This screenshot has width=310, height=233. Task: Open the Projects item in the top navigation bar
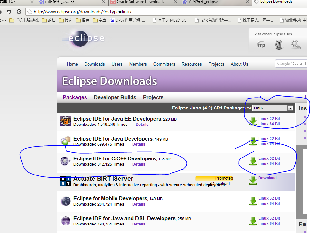pos(216,64)
